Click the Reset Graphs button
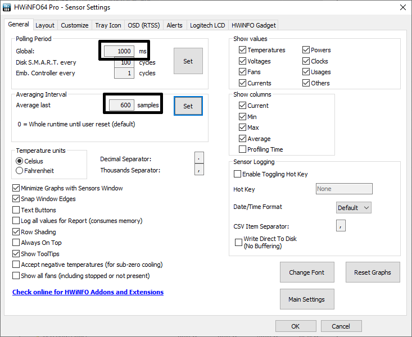This screenshot has height=337, width=412. point(373,272)
